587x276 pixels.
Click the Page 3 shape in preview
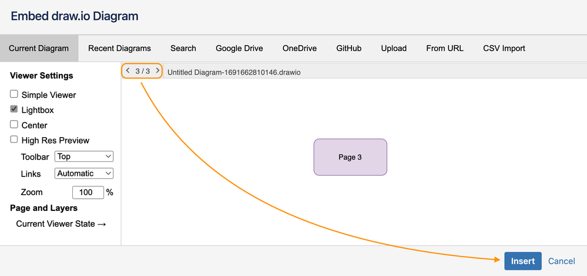coord(350,157)
